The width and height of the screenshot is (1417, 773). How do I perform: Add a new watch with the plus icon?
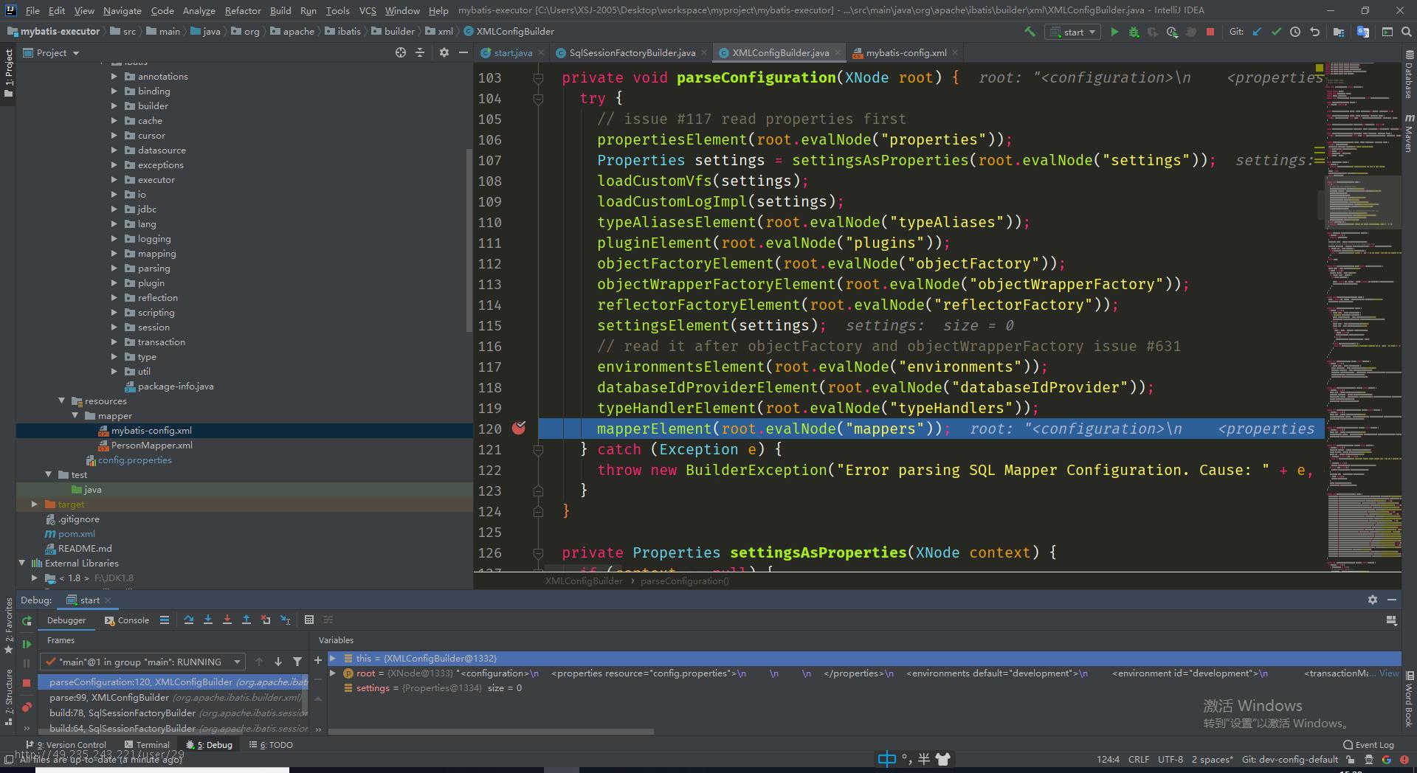click(x=318, y=660)
